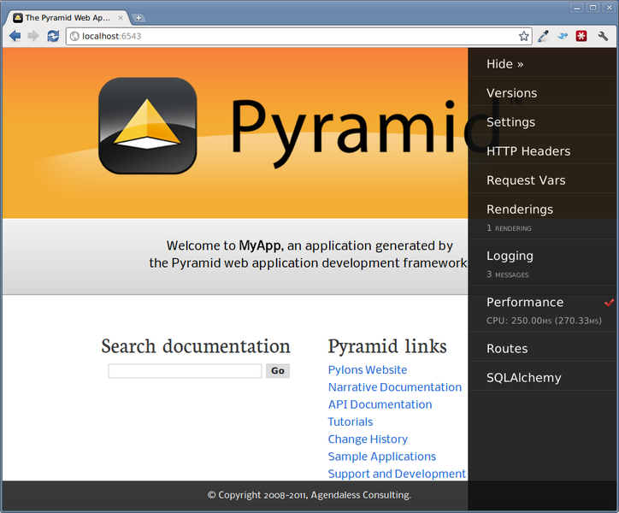Click the browser forward arrow
The height and width of the screenshot is (513, 619).
(x=33, y=36)
